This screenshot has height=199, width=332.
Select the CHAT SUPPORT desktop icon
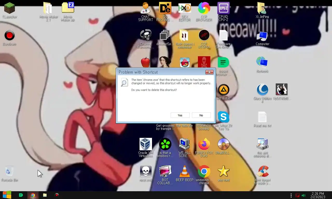coord(146,12)
